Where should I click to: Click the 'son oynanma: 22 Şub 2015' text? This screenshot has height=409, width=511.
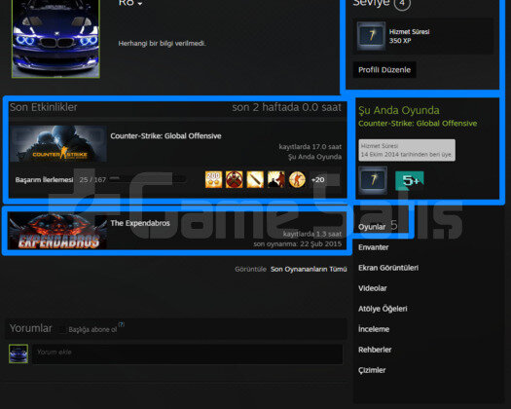(298, 244)
